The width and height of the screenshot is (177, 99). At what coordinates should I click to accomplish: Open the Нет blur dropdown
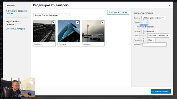(151, 40)
